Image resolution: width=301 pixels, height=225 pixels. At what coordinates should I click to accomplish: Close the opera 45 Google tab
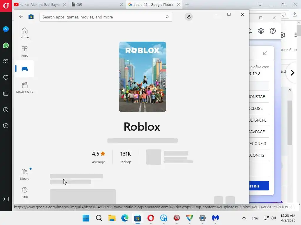178,4
